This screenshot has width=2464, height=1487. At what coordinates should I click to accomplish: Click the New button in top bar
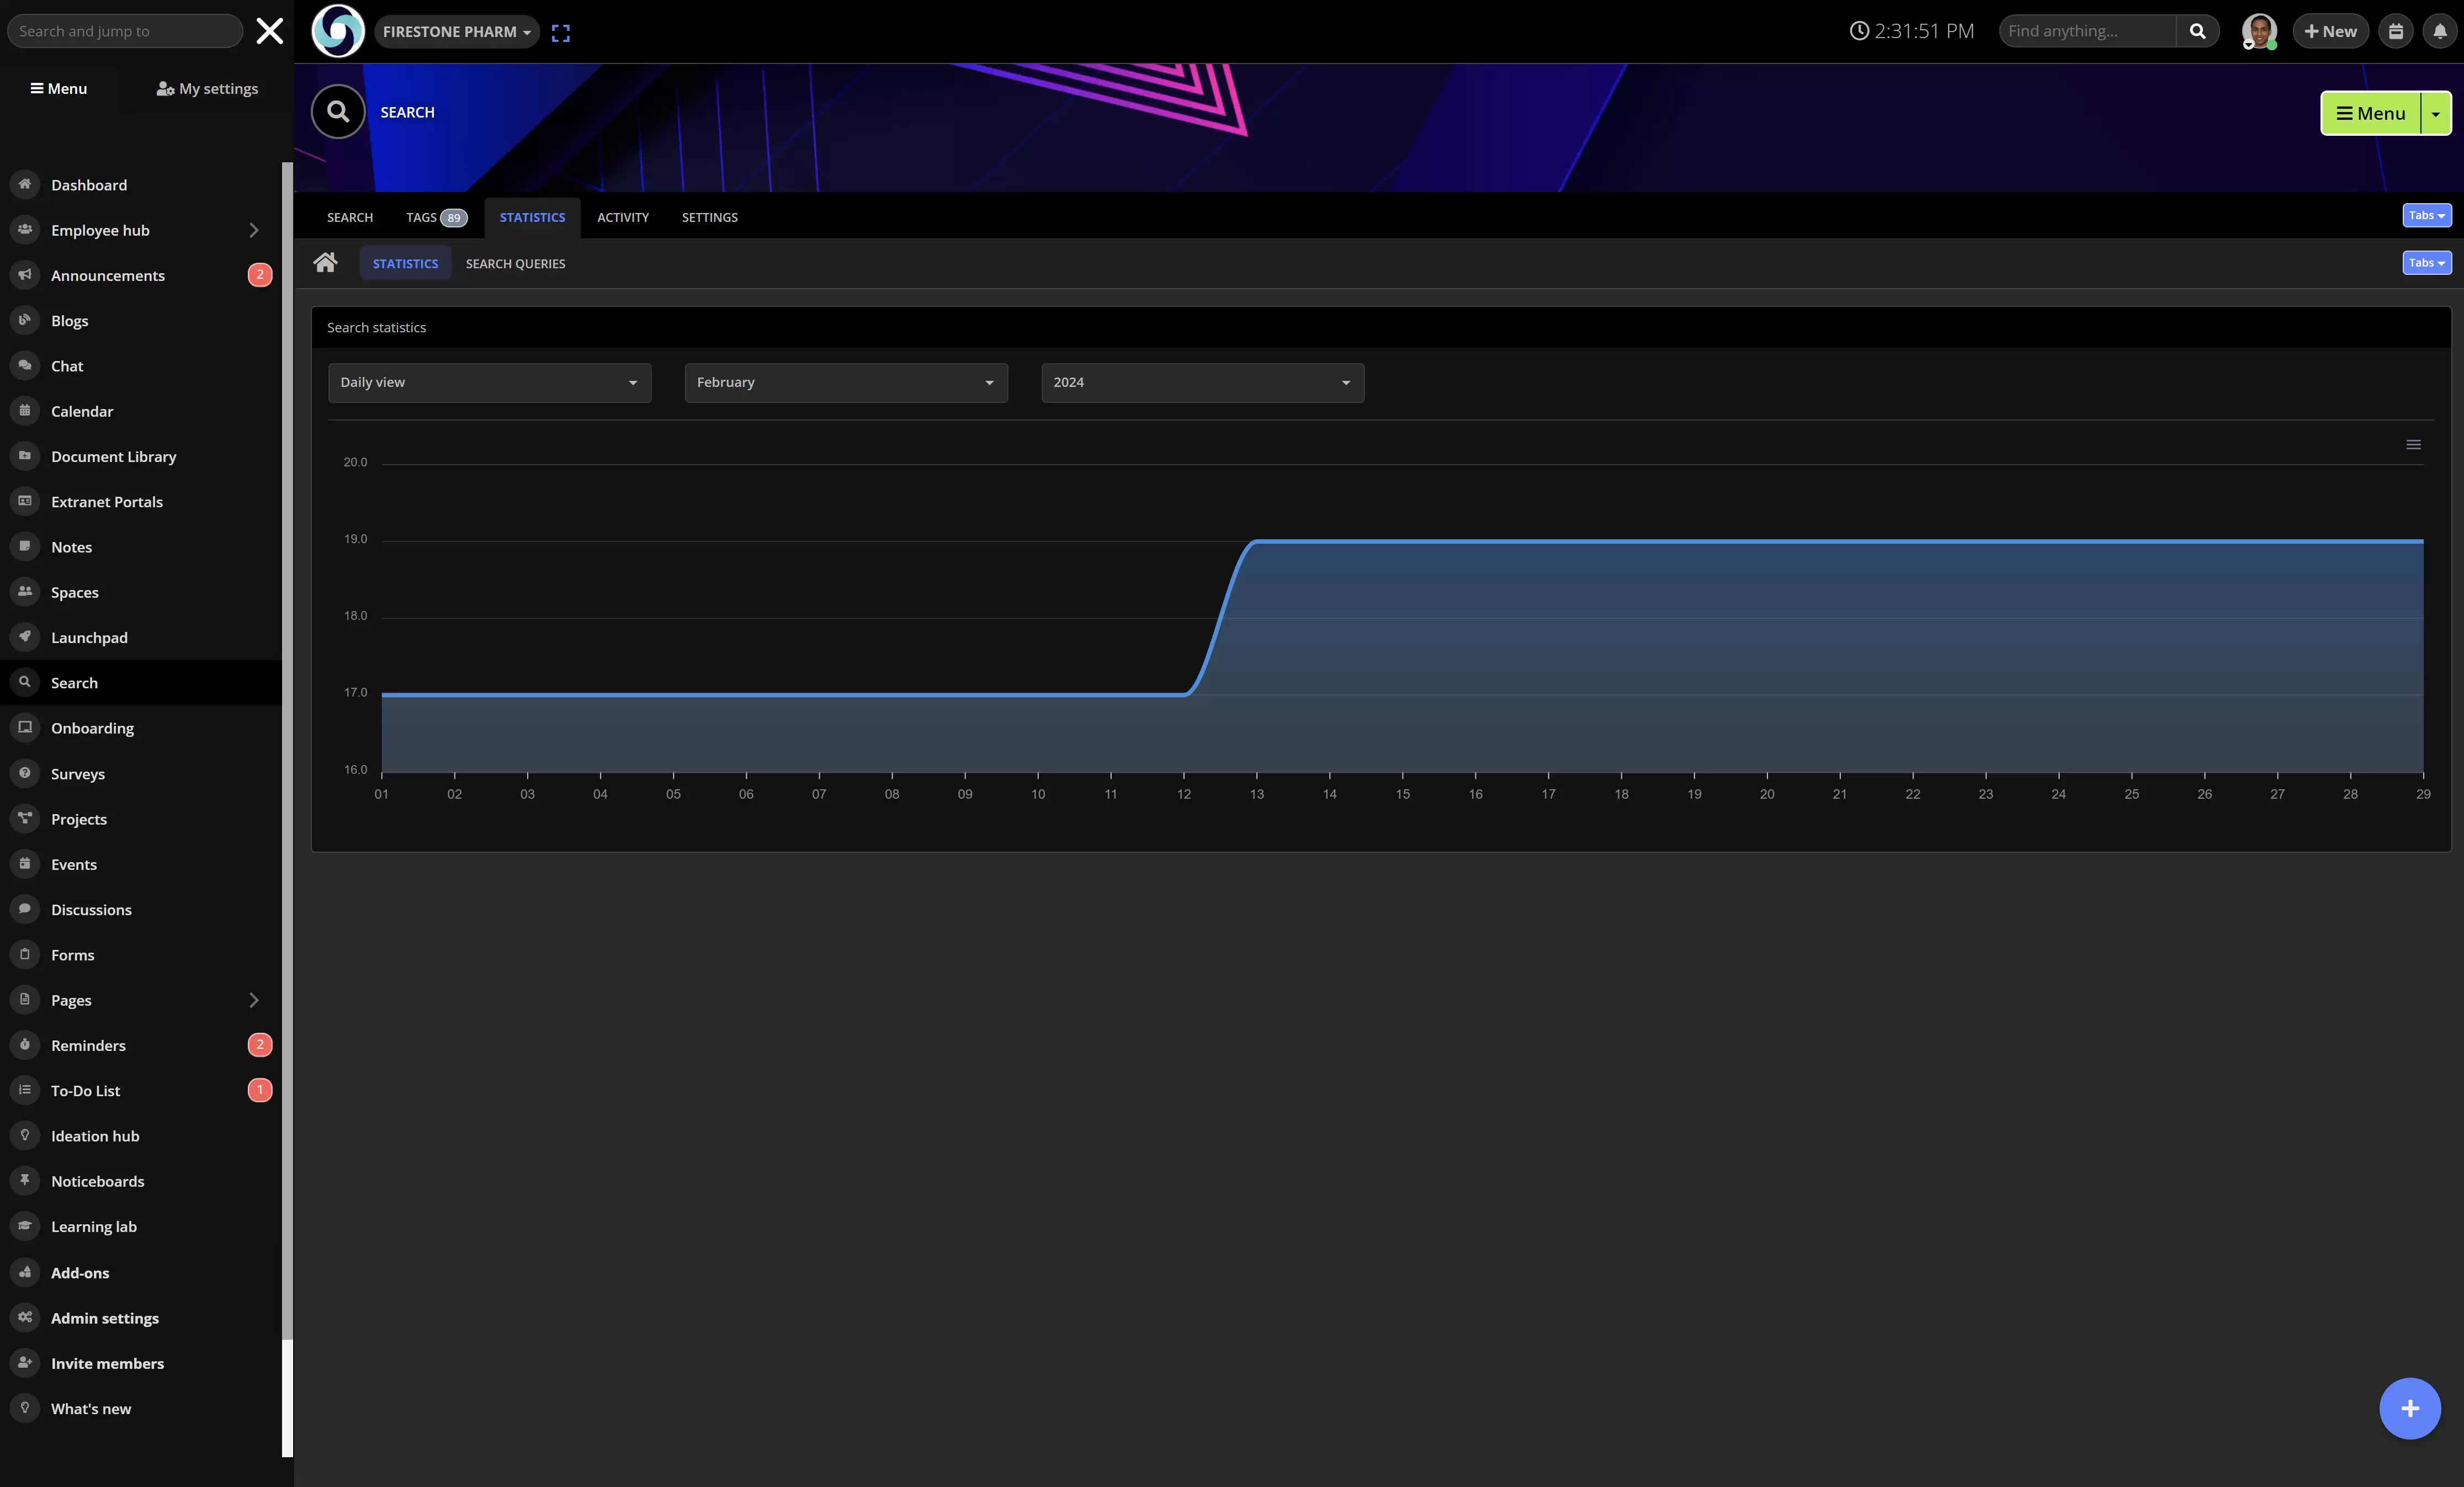(2330, 31)
